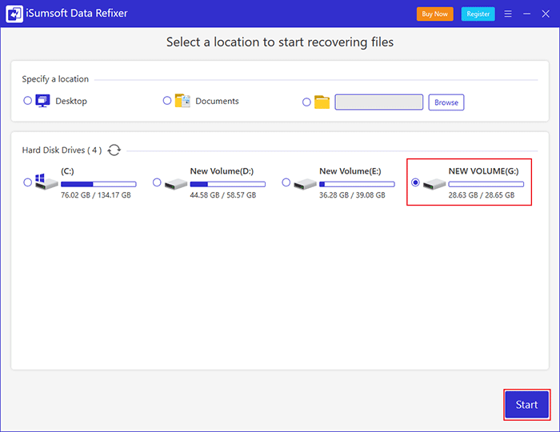This screenshot has width=560, height=432.
Task: Click the 'New Volume(E:)' label
Action: tap(350, 171)
